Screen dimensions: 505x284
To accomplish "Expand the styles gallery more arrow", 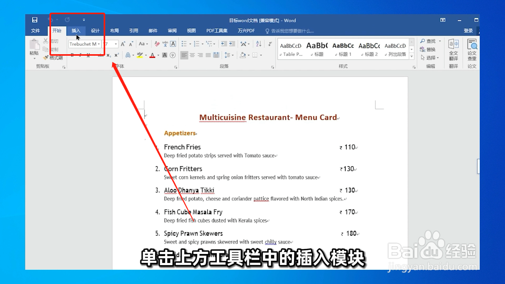I will tap(411, 56).
